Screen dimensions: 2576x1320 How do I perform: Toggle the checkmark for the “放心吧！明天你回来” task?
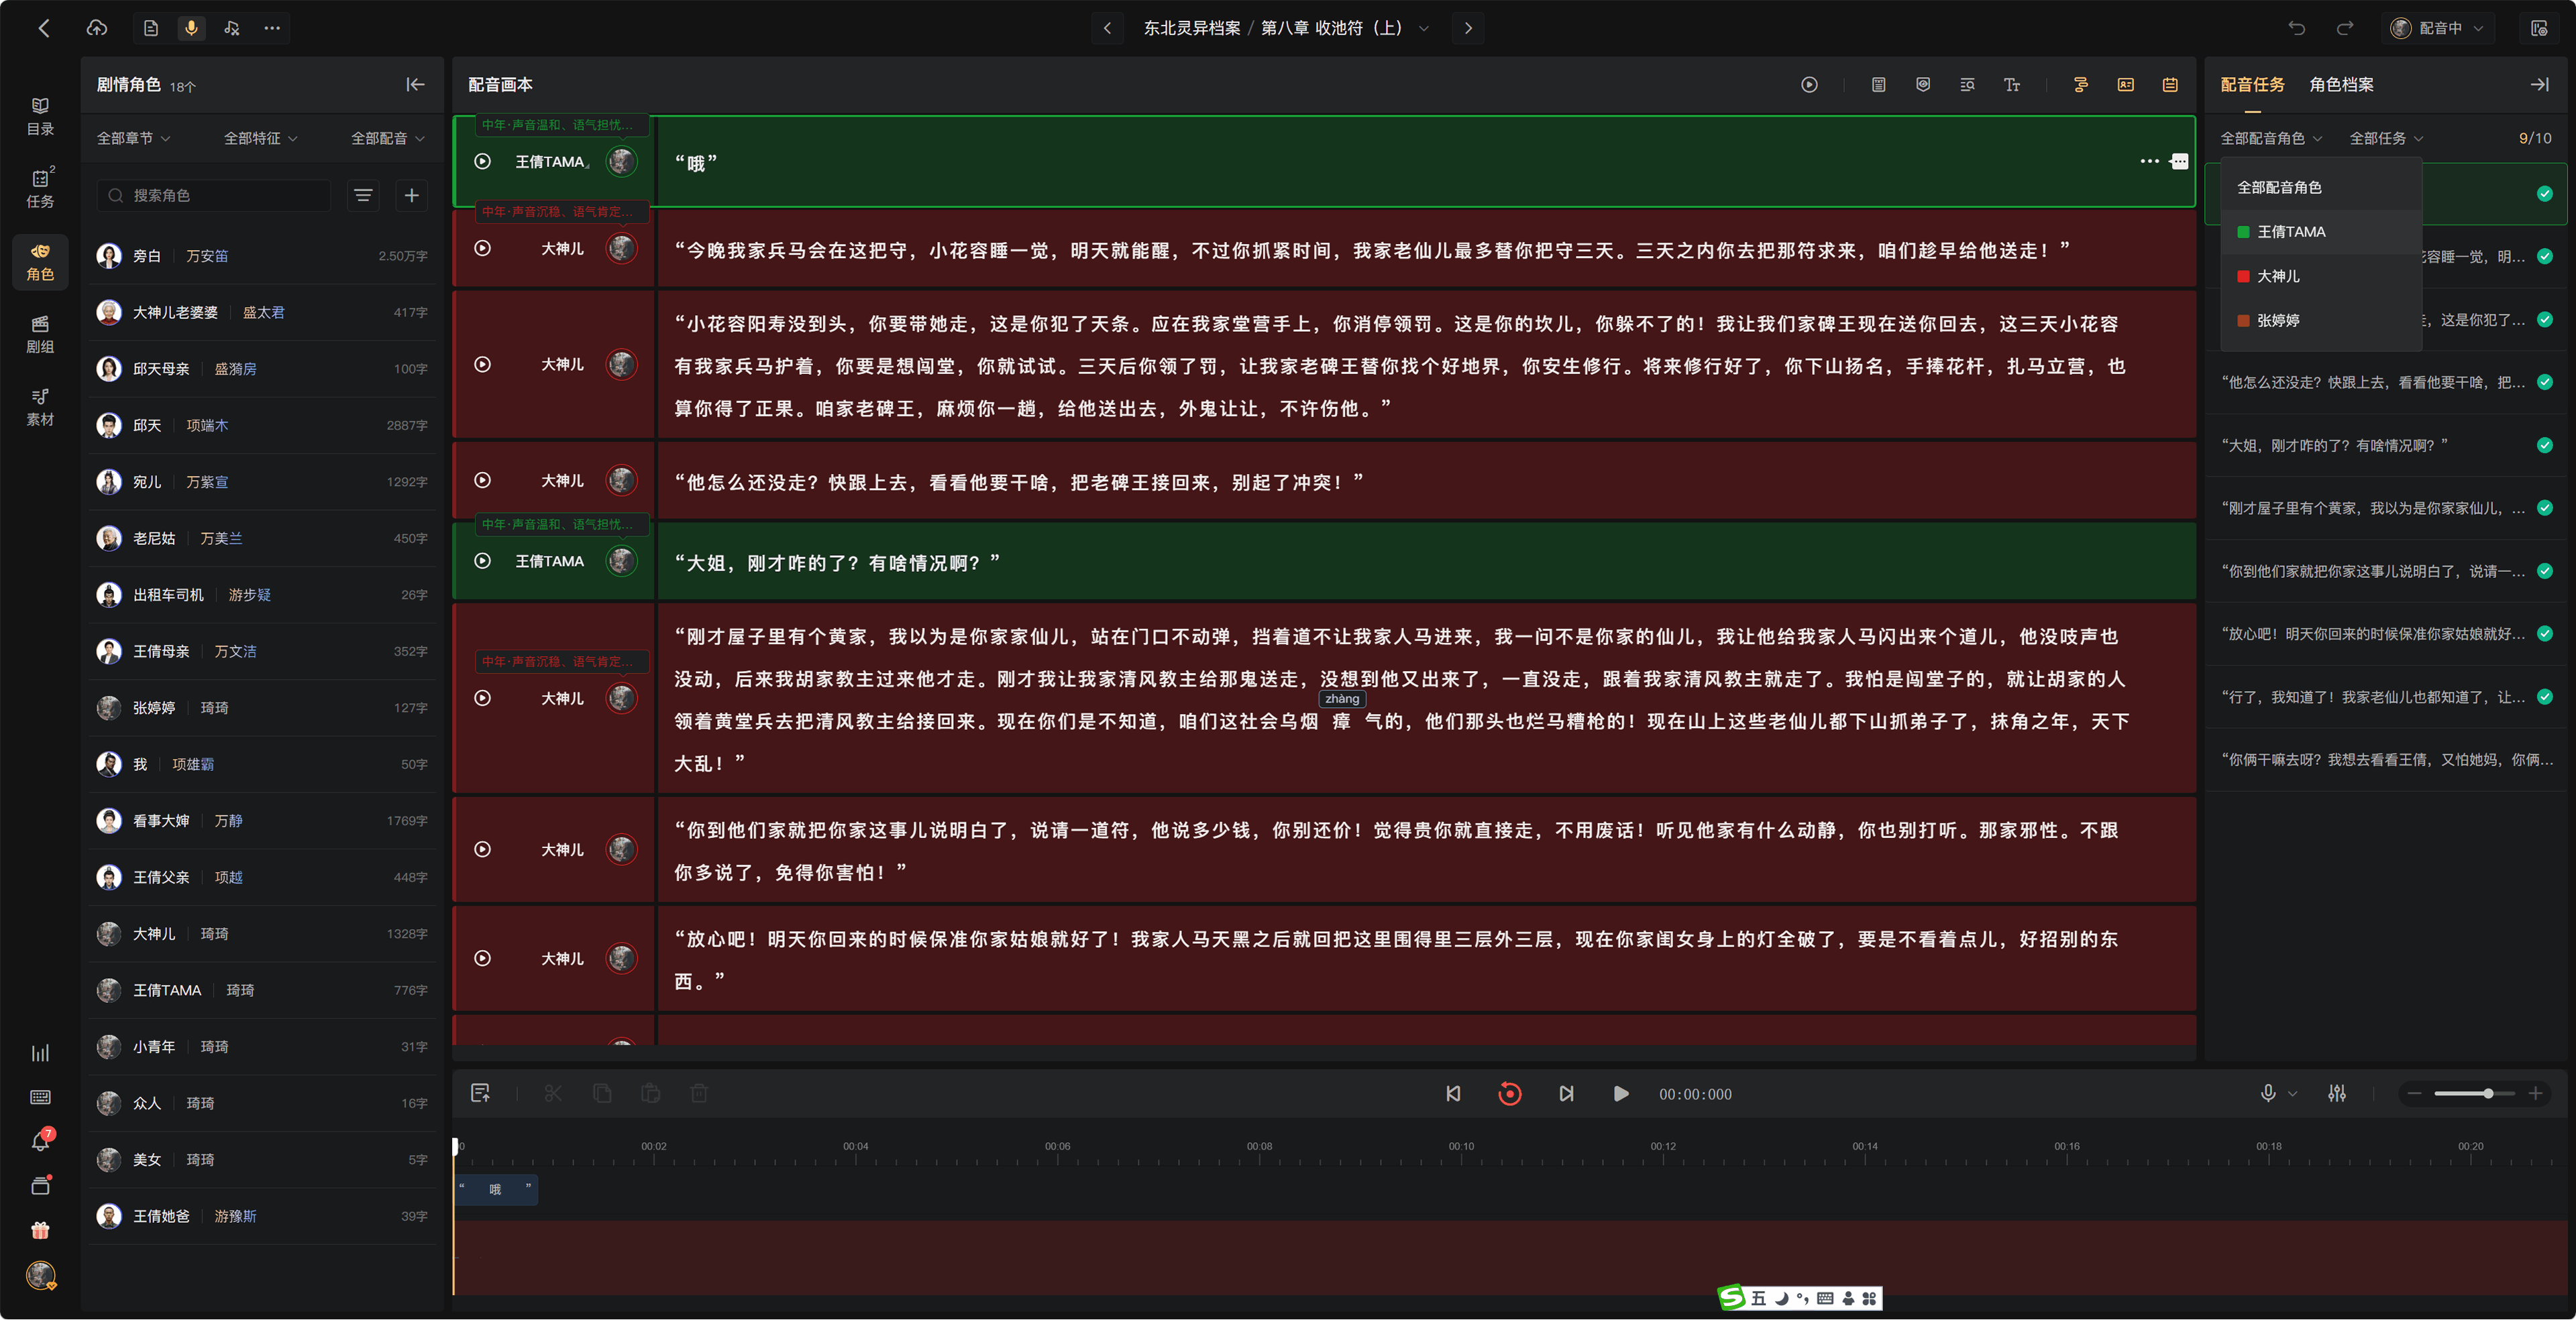[2545, 634]
